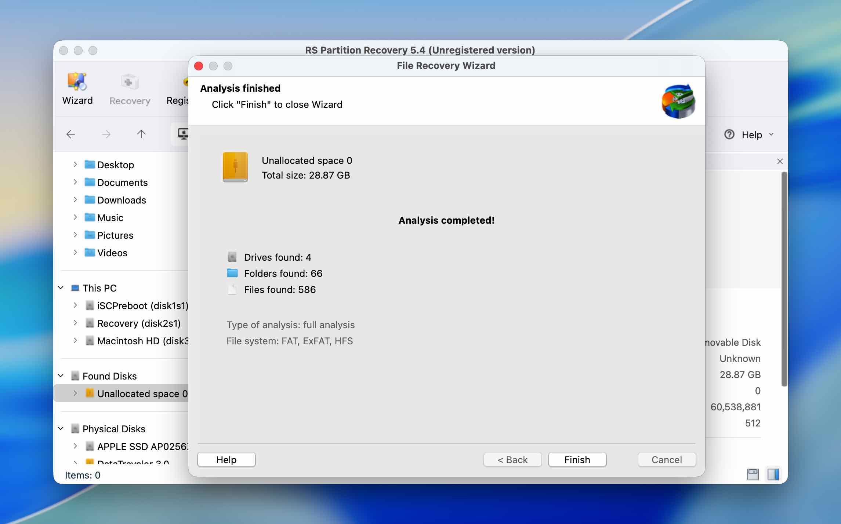Close the right info panel
Viewport: 841px width, 524px height.
780,161
